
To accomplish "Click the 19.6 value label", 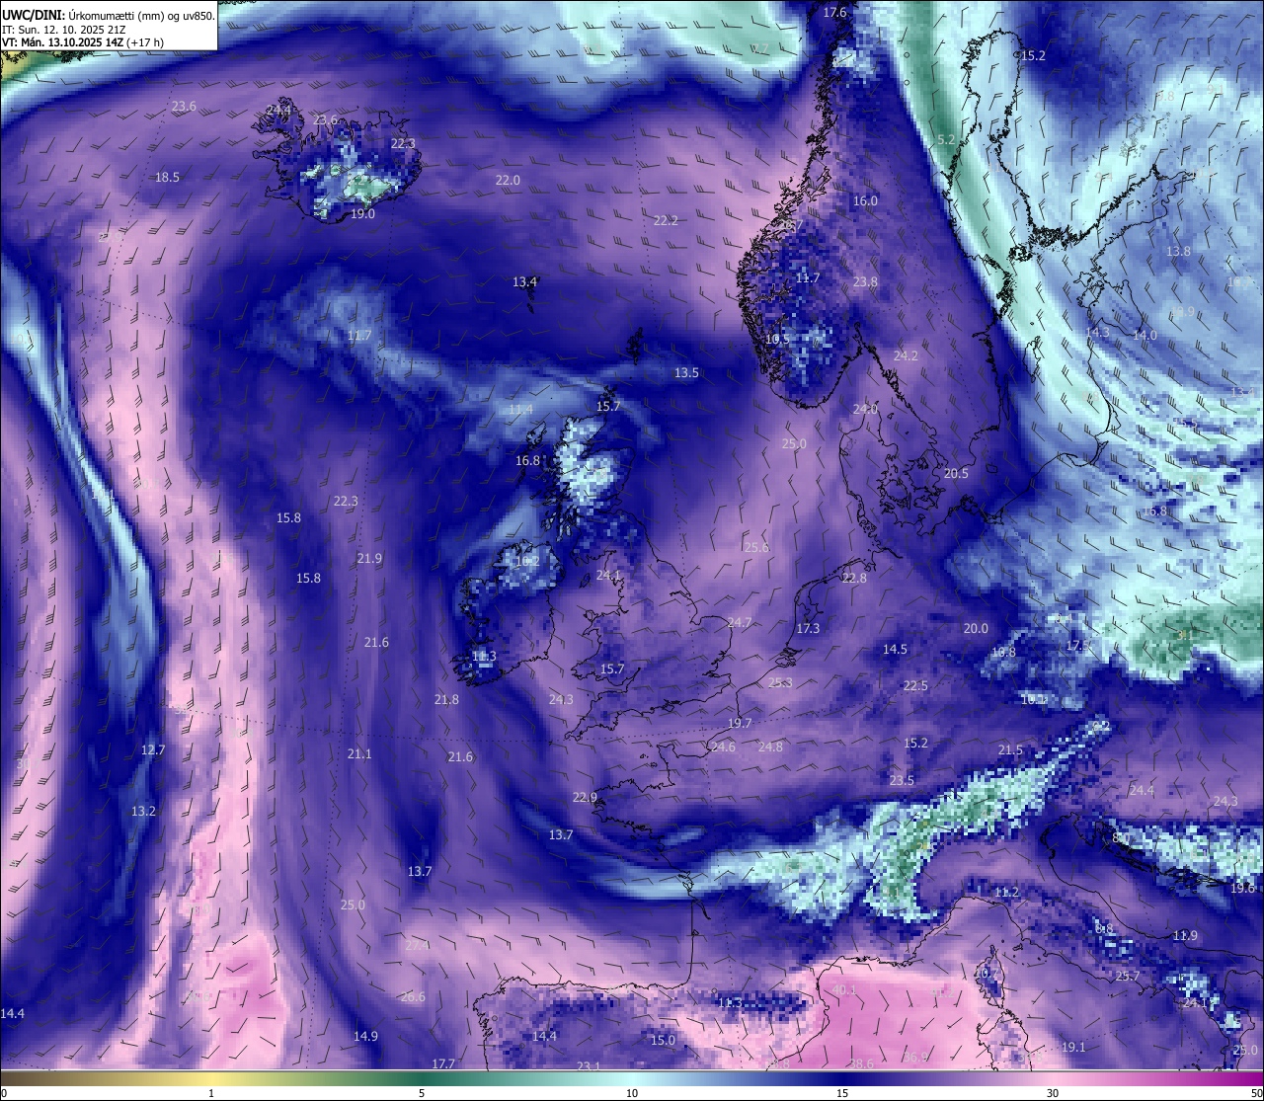I will [x=1242, y=889].
